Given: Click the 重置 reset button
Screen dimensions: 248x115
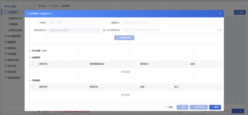Looking at the screenshot, I should tap(215, 107).
